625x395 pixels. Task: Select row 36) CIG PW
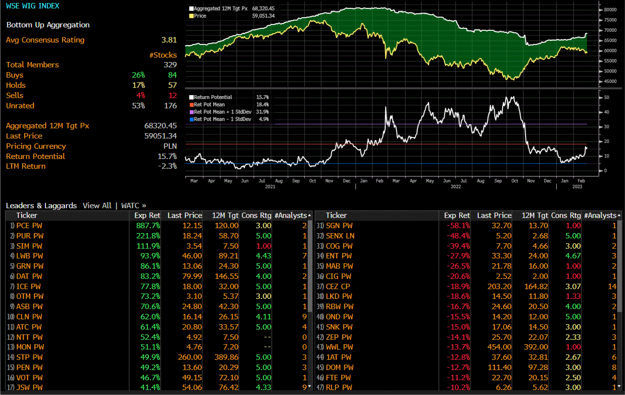[x=466, y=276]
